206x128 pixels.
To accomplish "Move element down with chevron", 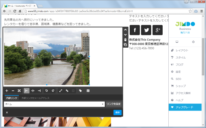I will (125, 35).
